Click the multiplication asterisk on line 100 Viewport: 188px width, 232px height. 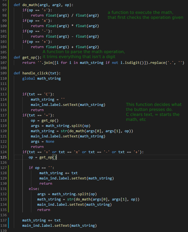point(72,26)
